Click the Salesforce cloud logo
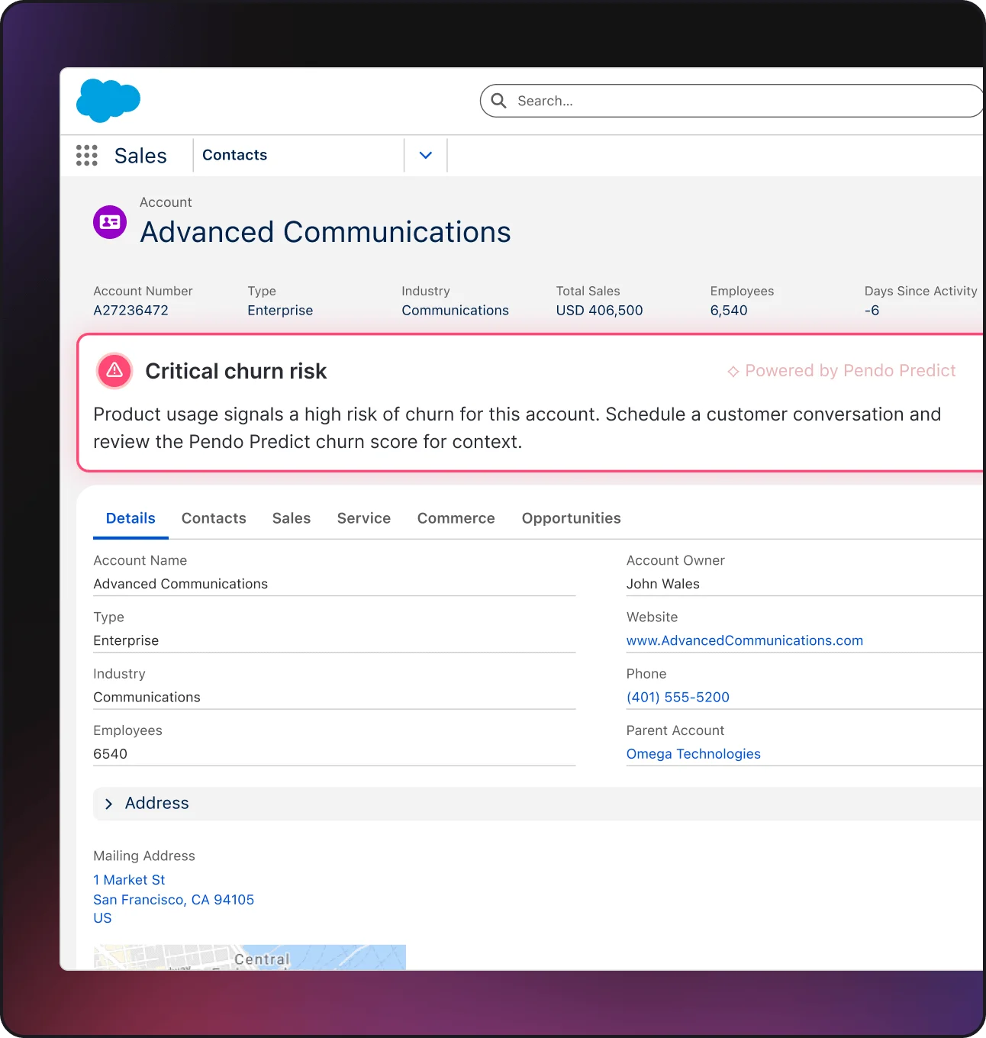 pos(108,100)
